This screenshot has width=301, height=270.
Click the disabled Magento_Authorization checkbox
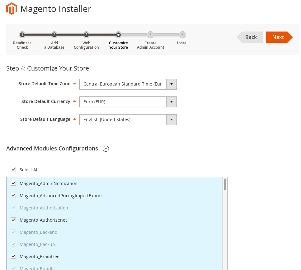13,208
